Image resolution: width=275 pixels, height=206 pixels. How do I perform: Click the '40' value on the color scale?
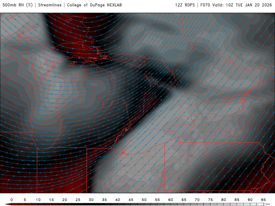(x=118, y=200)
